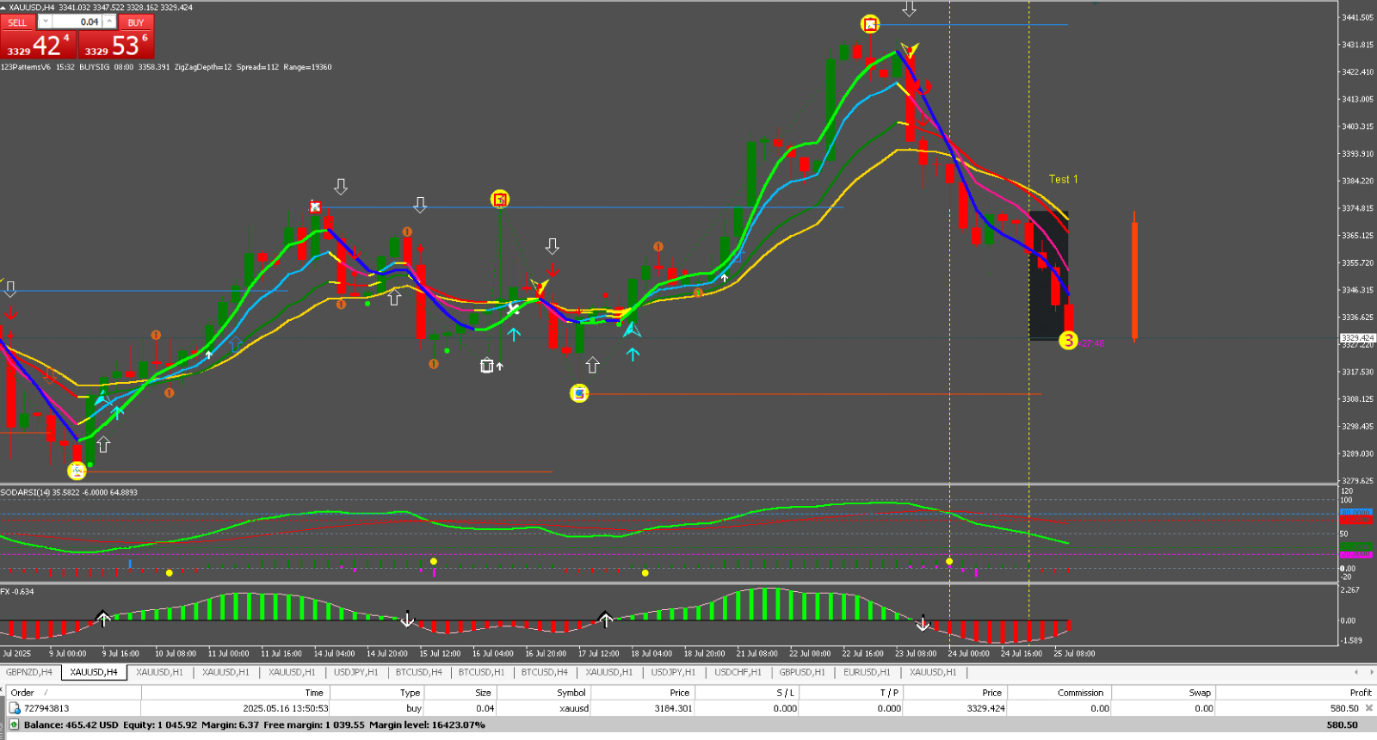Decrease lot volume with the down arrow

[46, 22]
